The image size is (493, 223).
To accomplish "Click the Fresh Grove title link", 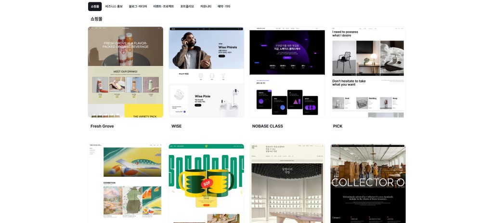I will coord(102,126).
